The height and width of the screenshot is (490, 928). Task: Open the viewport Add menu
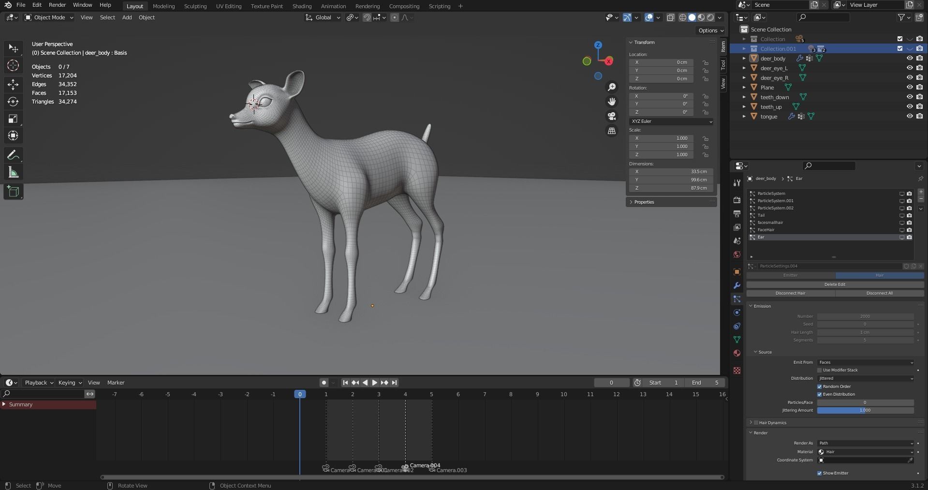coord(127,17)
